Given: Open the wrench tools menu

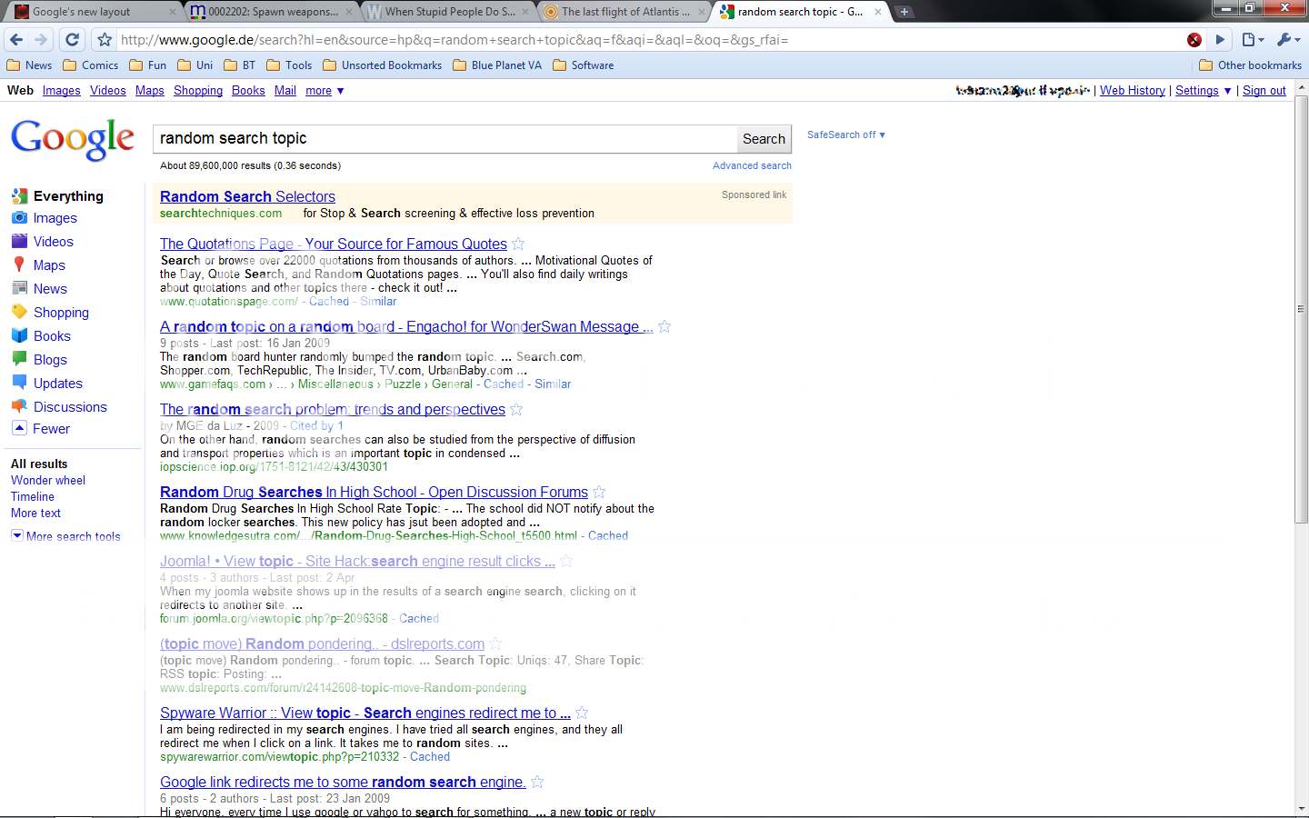Looking at the screenshot, I should click(1287, 39).
